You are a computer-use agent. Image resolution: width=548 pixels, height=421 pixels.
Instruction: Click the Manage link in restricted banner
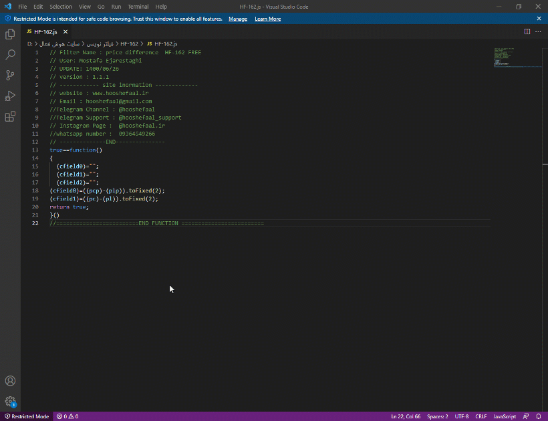pos(238,19)
